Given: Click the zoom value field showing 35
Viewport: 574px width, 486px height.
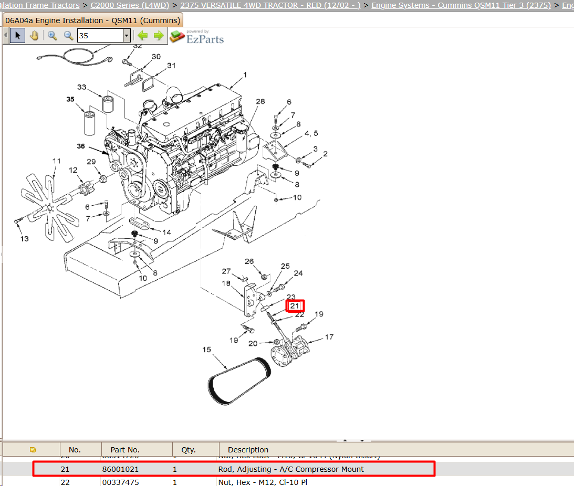Looking at the screenshot, I should click(100, 36).
